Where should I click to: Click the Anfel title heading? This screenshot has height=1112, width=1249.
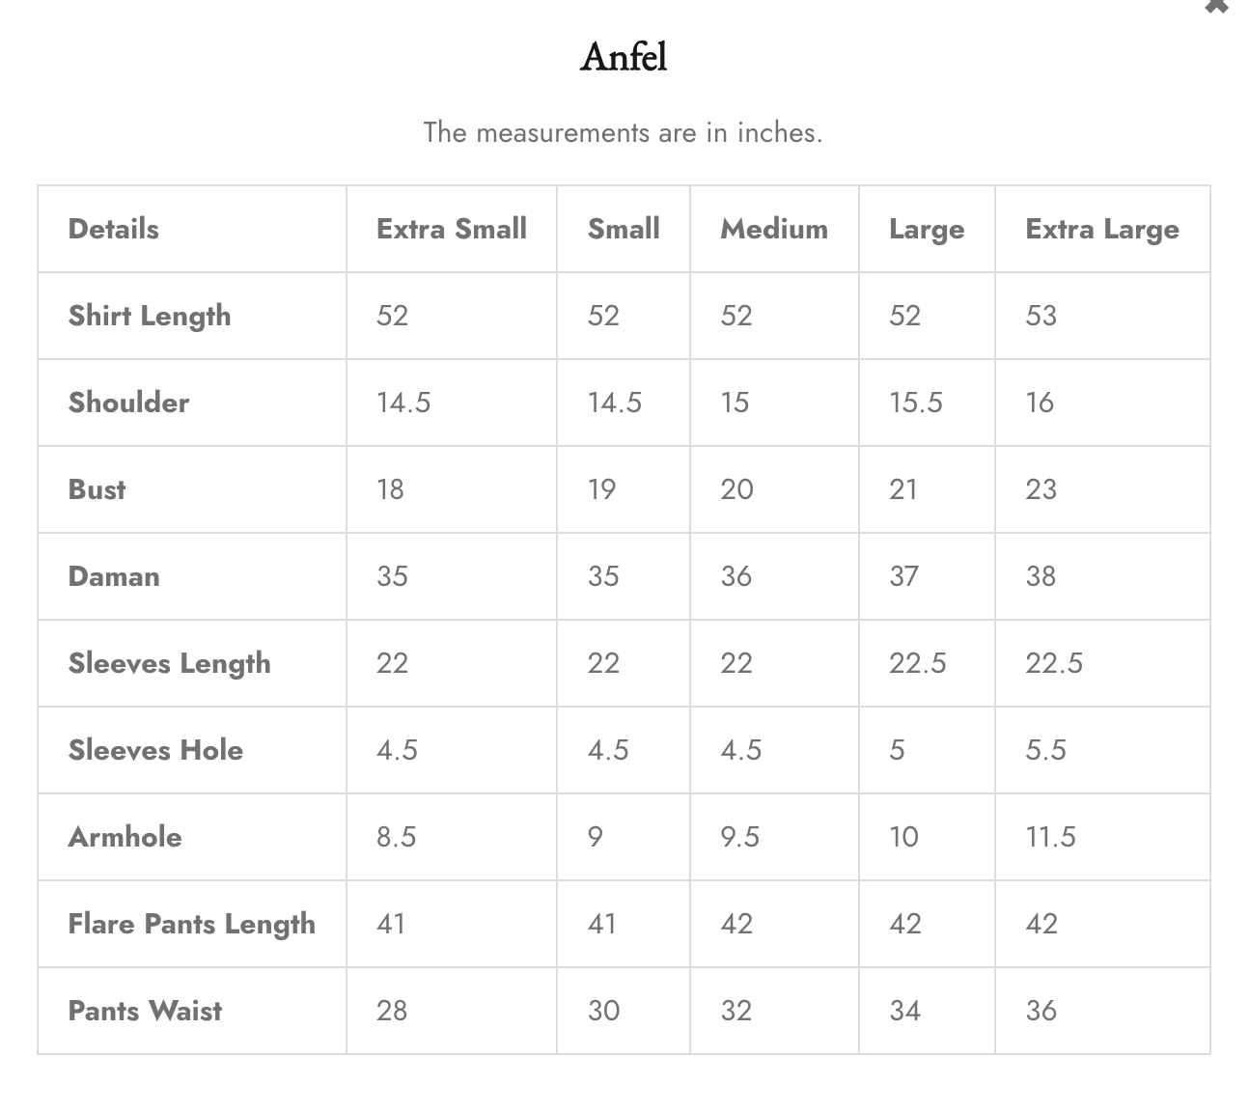624,57
